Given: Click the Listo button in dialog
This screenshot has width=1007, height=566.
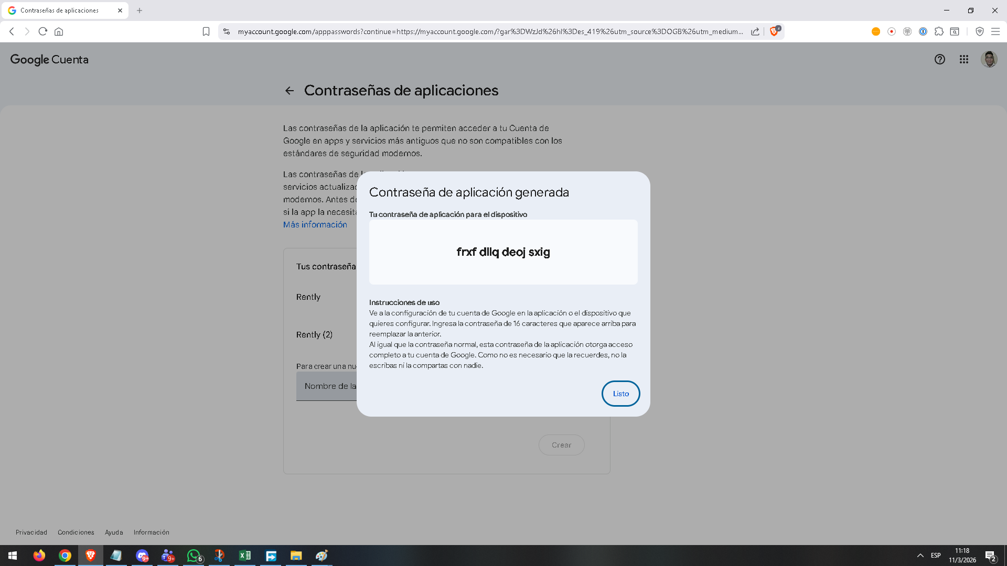Looking at the screenshot, I should point(620,394).
